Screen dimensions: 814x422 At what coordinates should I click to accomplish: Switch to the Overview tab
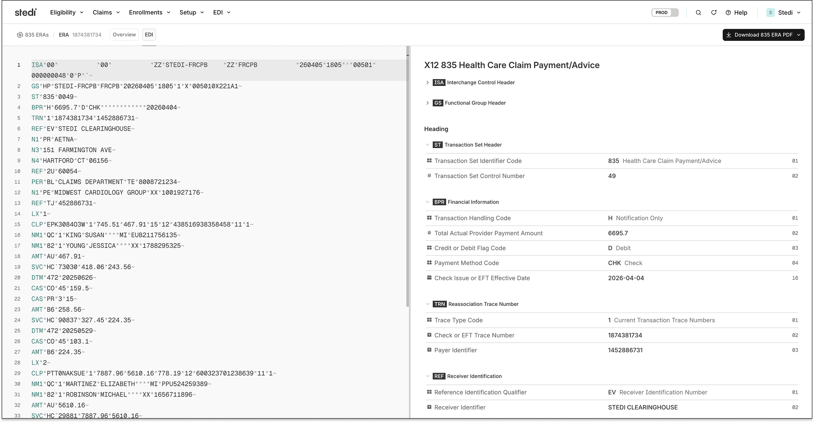point(124,35)
